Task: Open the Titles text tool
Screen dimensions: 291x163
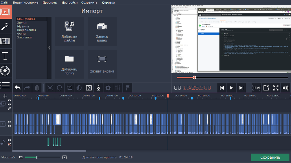Action: click(6, 56)
